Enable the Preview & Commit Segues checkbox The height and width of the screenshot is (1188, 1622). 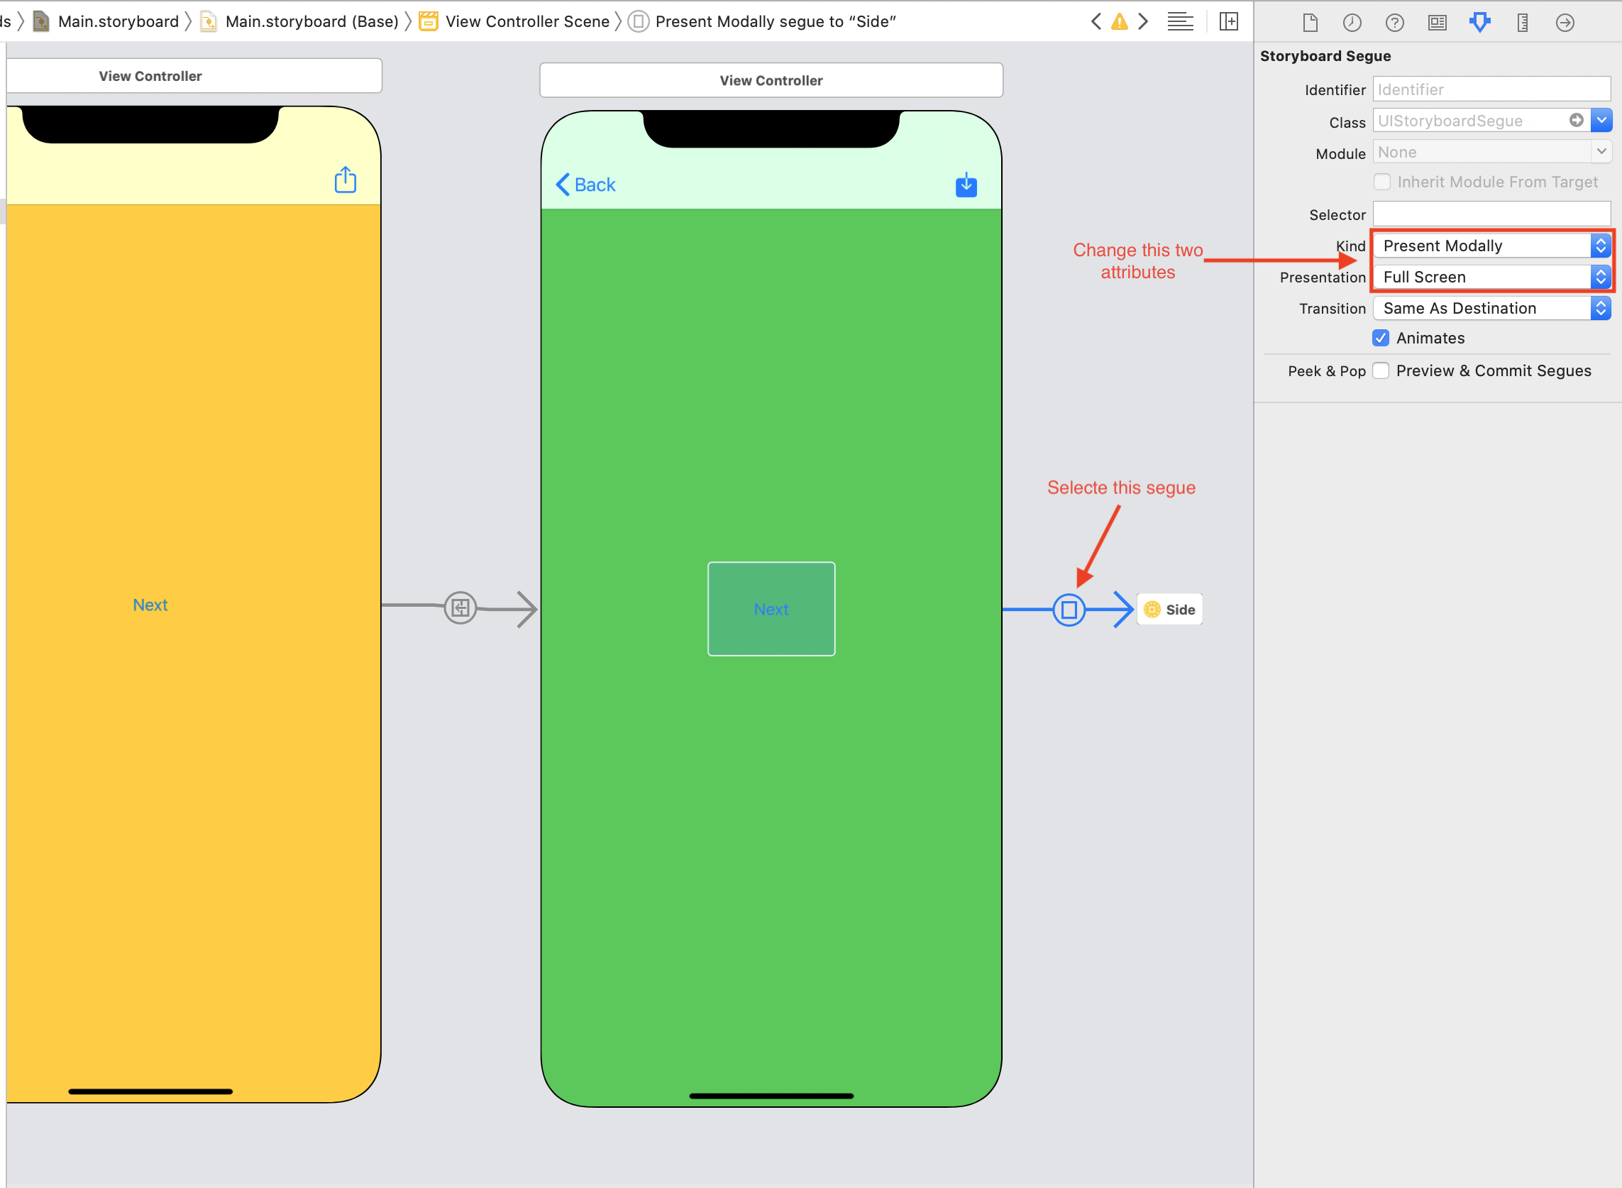[1381, 369]
